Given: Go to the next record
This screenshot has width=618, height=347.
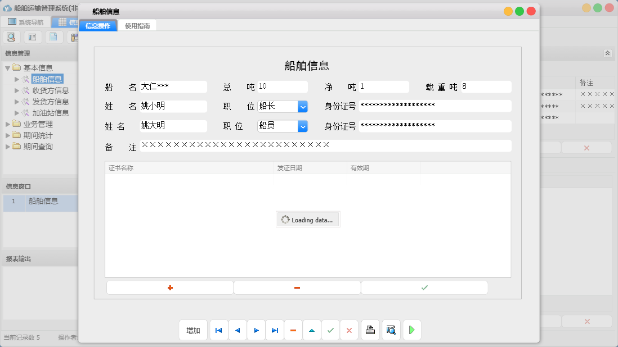Looking at the screenshot, I should pyautogui.click(x=256, y=330).
